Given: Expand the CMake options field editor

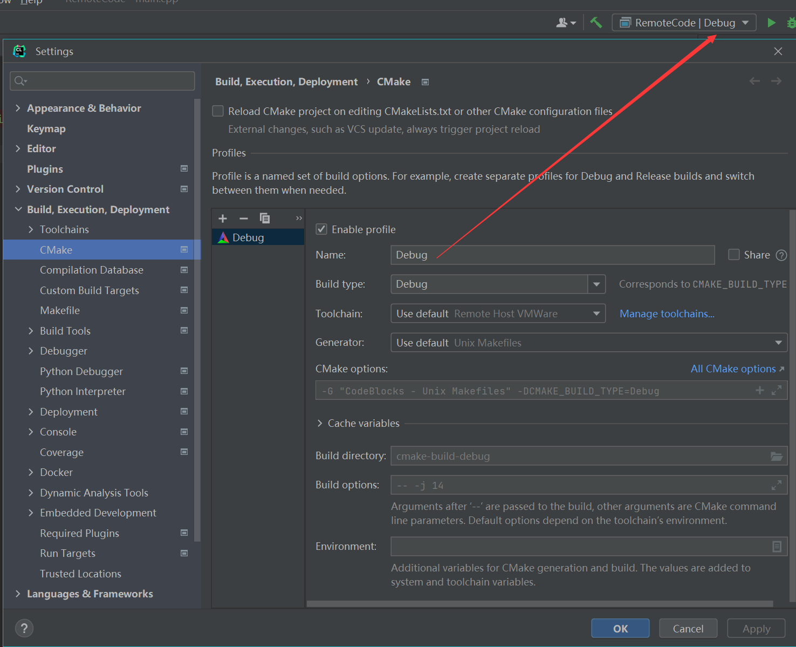Looking at the screenshot, I should (777, 390).
